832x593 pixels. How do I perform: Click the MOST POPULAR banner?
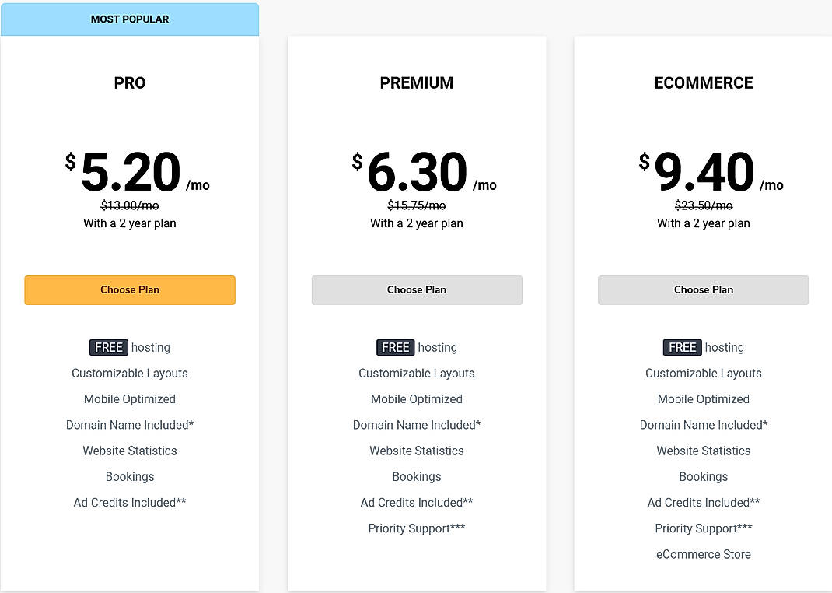tap(129, 19)
